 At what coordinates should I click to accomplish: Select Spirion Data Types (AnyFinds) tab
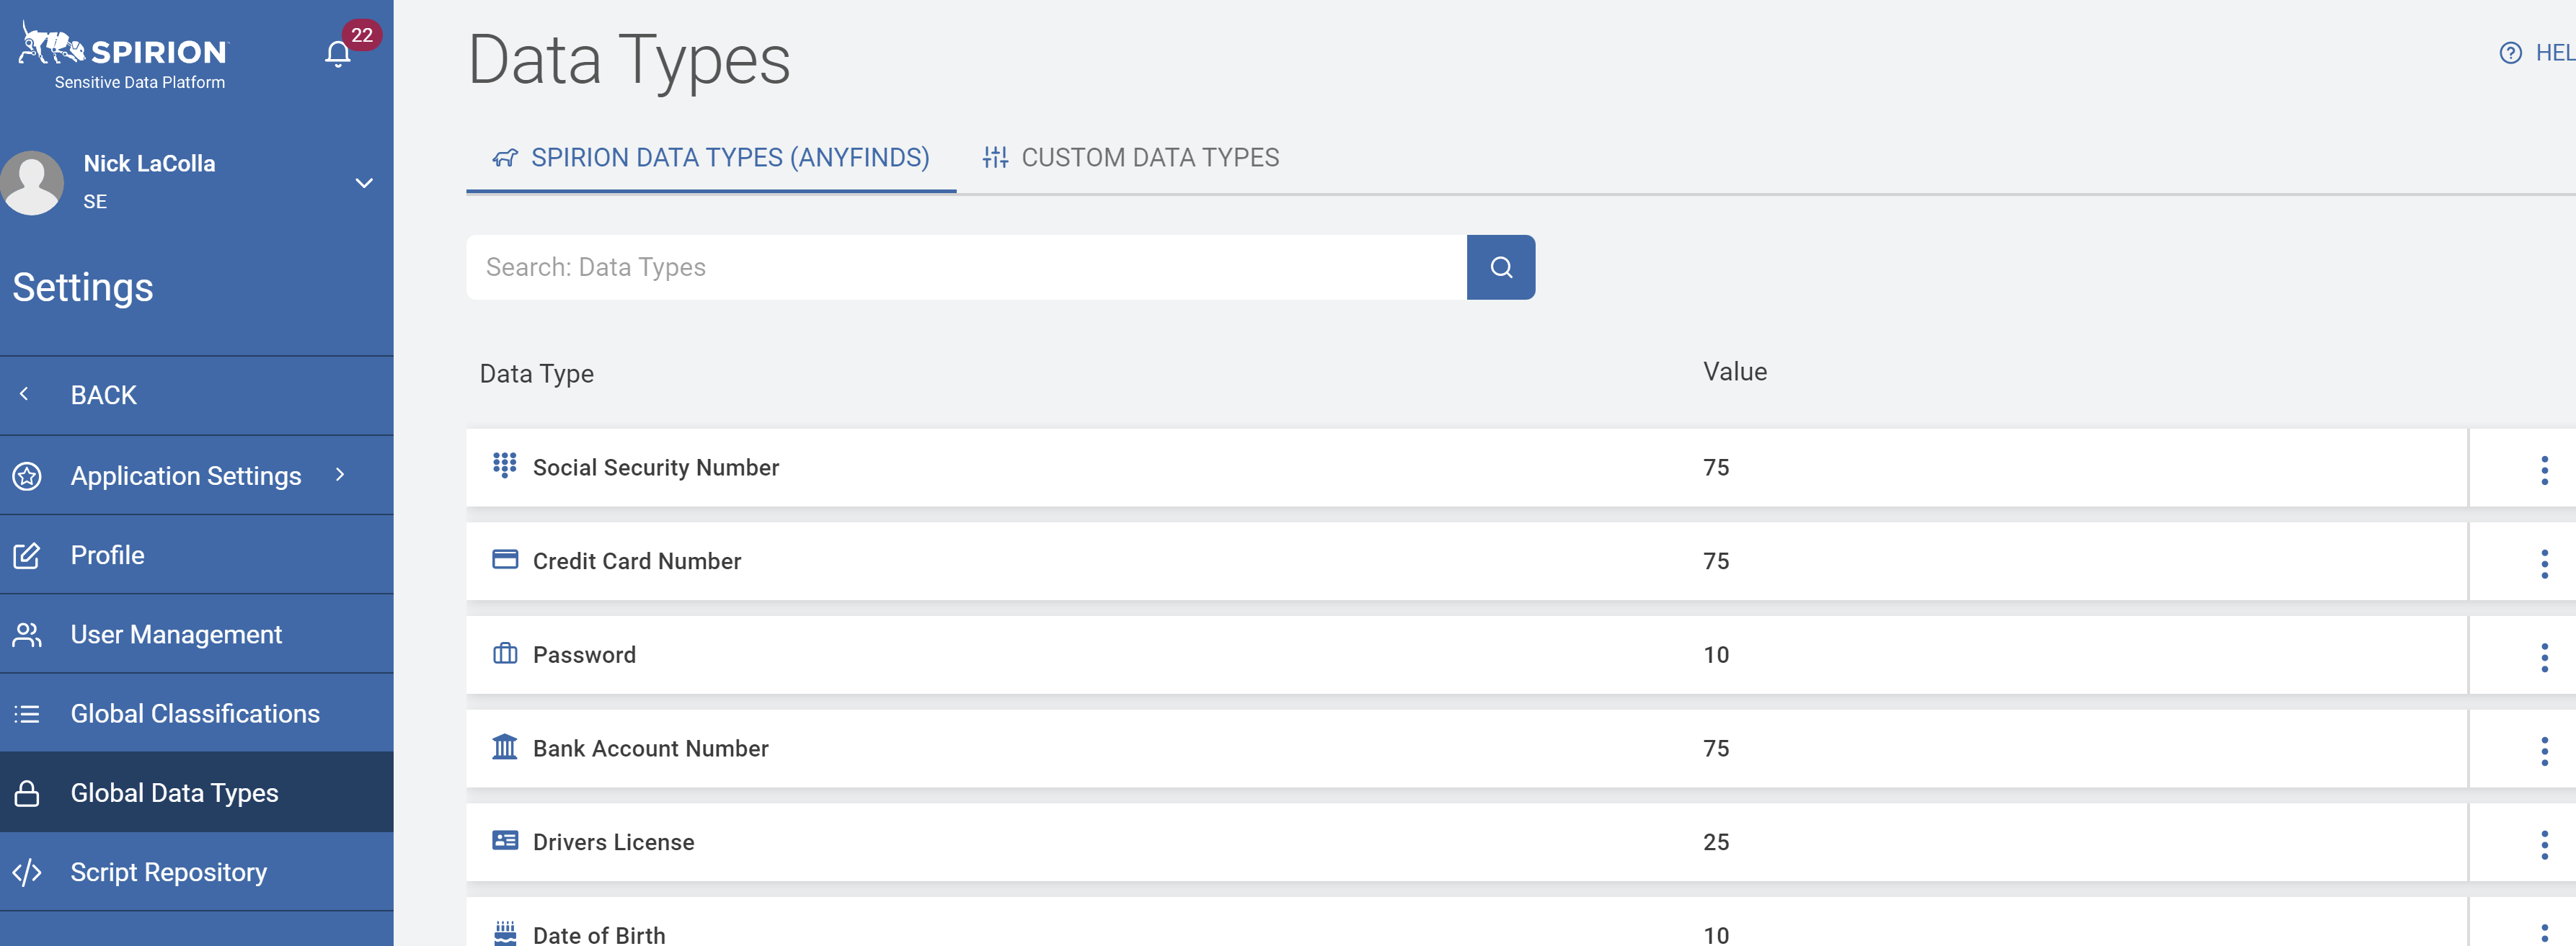tap(711, 158)
